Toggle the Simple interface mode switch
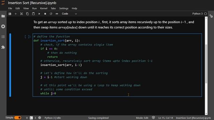This screenshot has height=120, width=214. [x=18, y=118]
